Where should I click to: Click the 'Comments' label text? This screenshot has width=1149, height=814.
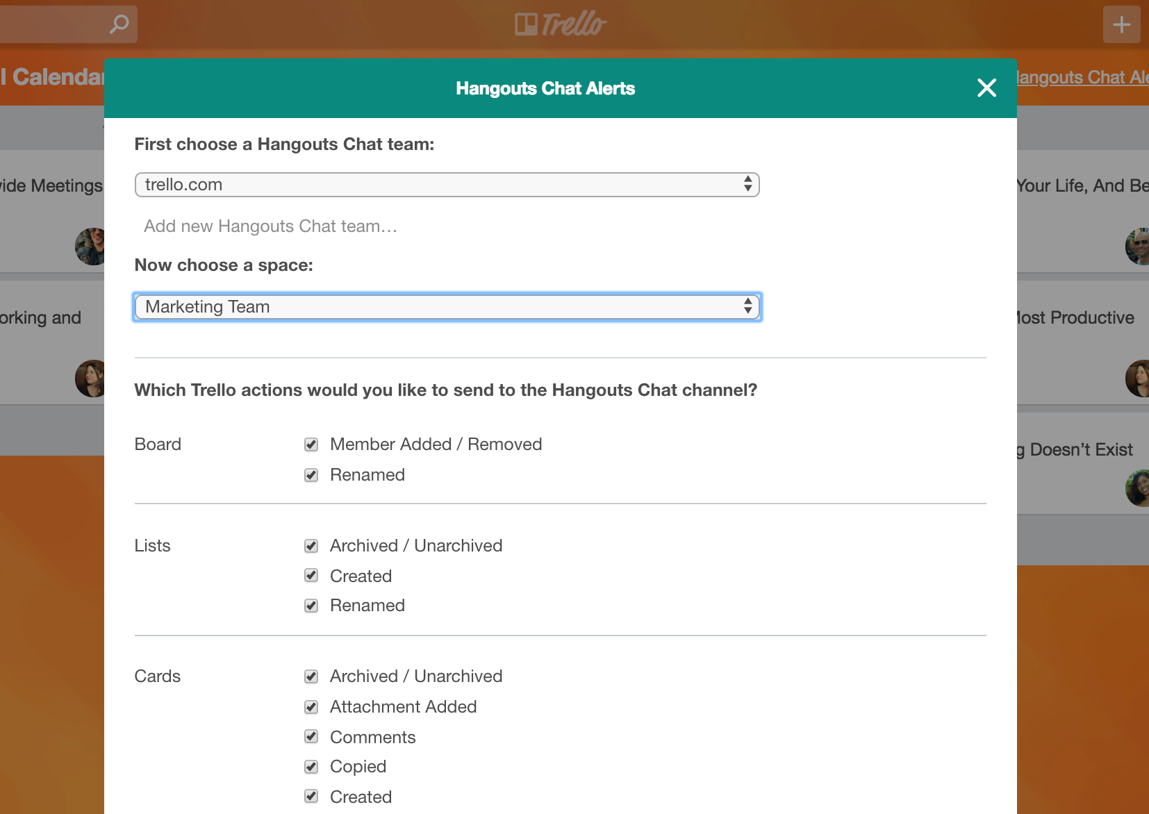[372, 737]
